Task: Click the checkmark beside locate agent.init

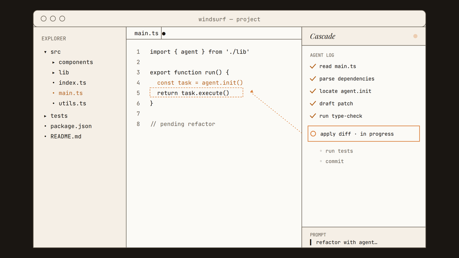Action: click(313, 91)
